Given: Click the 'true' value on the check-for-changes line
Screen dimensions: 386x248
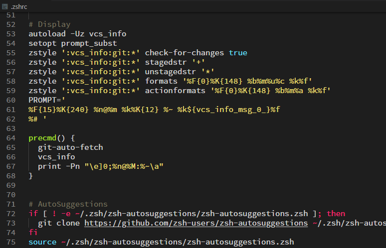Looking at the screenshot, I should [238, 53].
